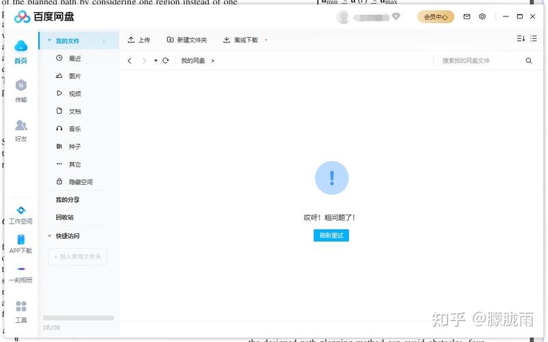The width and height of the screenshot is (548, 342).
Task: Open the three-dot menu beside 我的文件
Action: point(104,41)
